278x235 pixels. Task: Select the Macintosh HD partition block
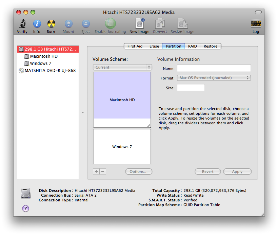tap(122, 95)
